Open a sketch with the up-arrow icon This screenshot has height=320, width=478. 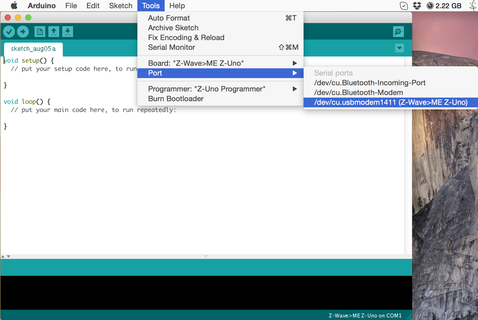(54, 32)
